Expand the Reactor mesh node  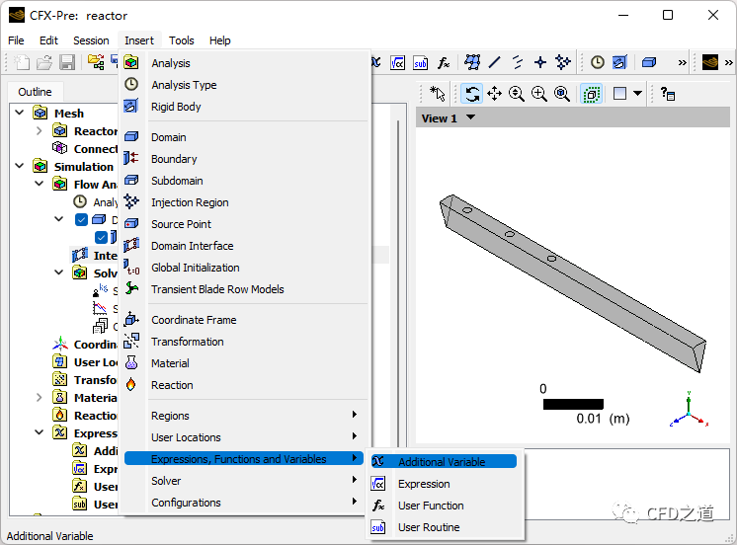pyautogui.click(x=40, y=130)
